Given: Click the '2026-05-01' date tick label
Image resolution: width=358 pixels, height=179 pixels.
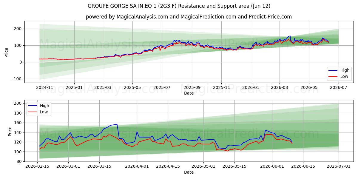Looking at the screenshot, I should [x=203, y=166].
